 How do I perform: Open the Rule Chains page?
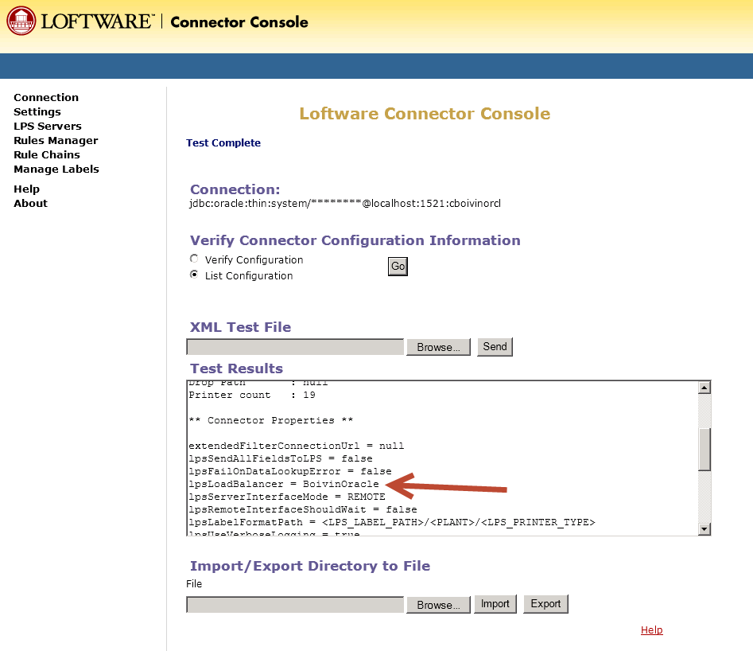pos(46,154)
